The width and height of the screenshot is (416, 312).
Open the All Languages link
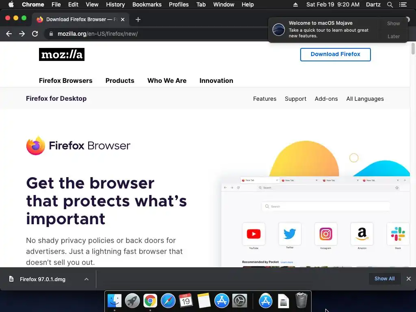coord(365,99)
